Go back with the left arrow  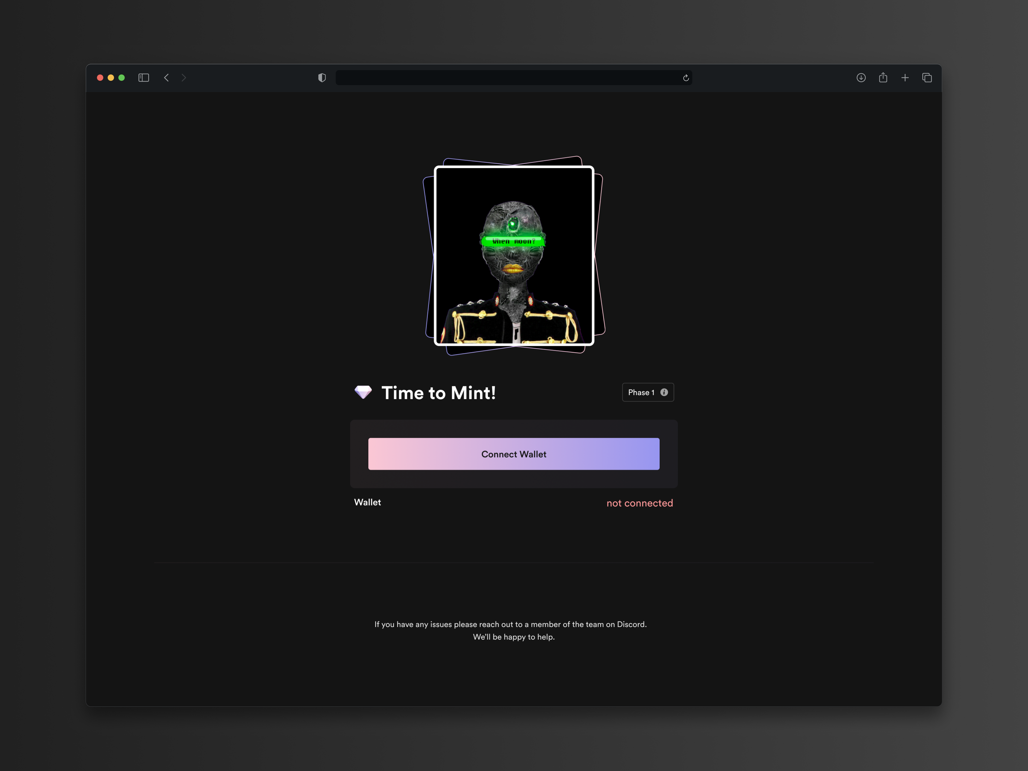166,78
